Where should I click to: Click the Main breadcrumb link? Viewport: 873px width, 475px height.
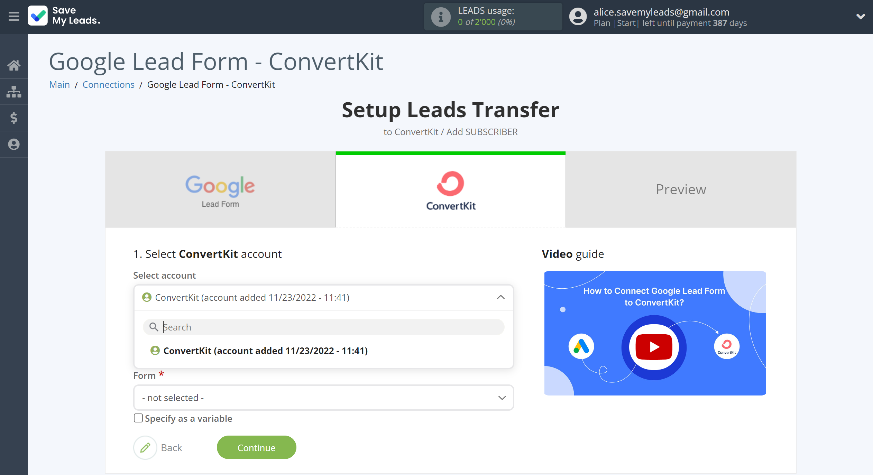pyautogui.click(x=59, y=84)
